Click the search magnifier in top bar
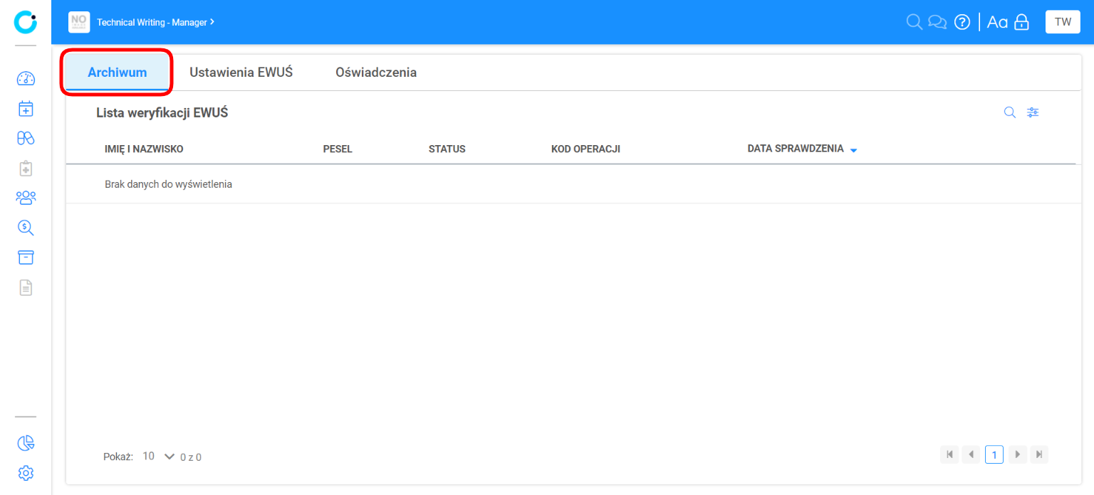 tap(914, 22)
